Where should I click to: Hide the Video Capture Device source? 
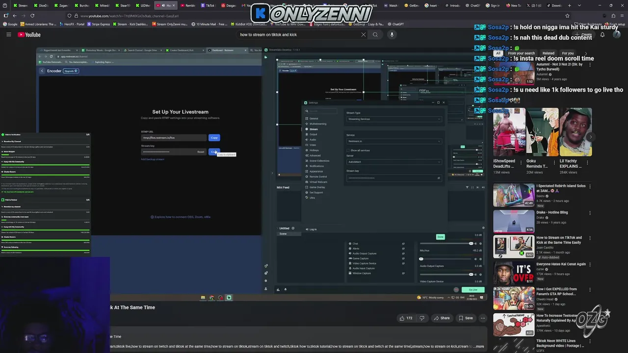(x=403, y=263)
